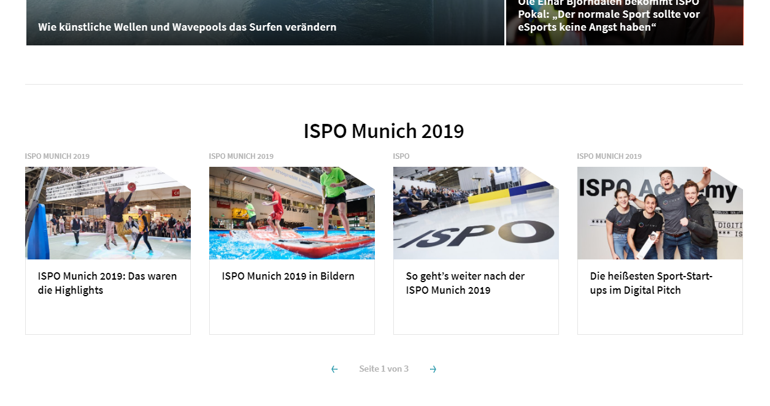Click the left pagination arrow
Image resolution: width=770 pixels, height=406 pixels.
[x=334, y=369]
